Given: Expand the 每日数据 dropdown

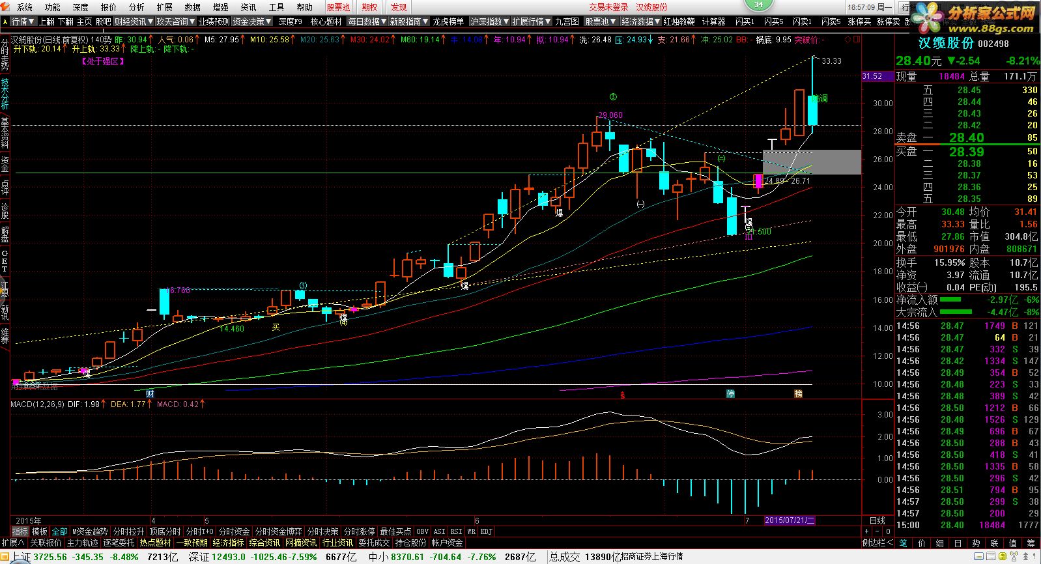Looking at the screenshot, I should (x=367, y=21).
